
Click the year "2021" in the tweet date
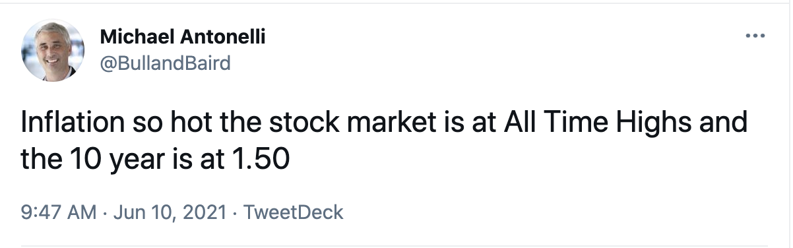pos(203,212)
